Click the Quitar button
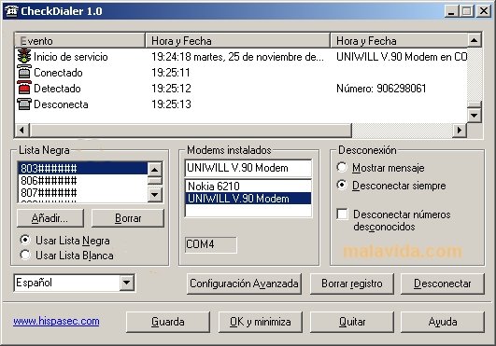 [x=352, y=322]
